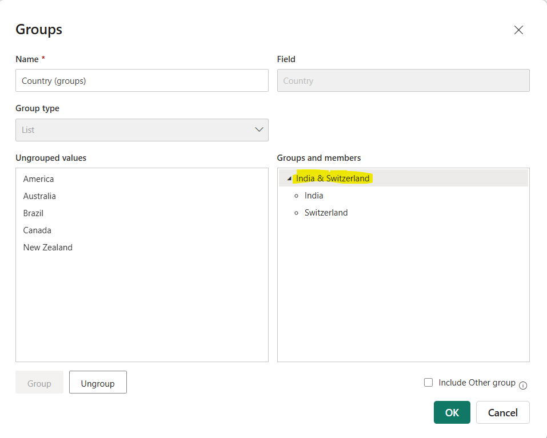This screenshot has height=438, width=547.
Task: Click the dialog close X icon
Action: [x=518, y=30]
